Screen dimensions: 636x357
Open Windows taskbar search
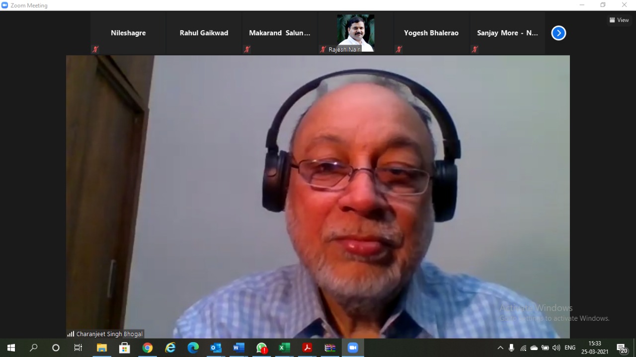coord(33,348)
